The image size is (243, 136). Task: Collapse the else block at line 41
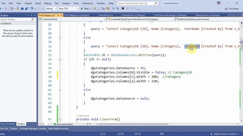(x=60, y=90)
